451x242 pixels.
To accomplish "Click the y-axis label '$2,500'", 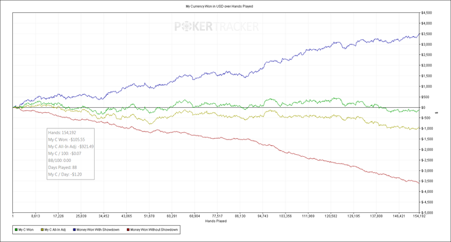I will pyautogui.click(x=427, y=55).
